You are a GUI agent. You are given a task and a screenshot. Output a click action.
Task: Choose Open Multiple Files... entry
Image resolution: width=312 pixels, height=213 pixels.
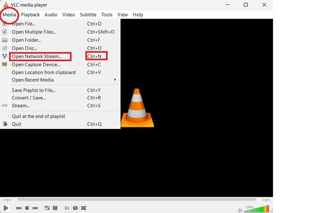tap(60, 32)
